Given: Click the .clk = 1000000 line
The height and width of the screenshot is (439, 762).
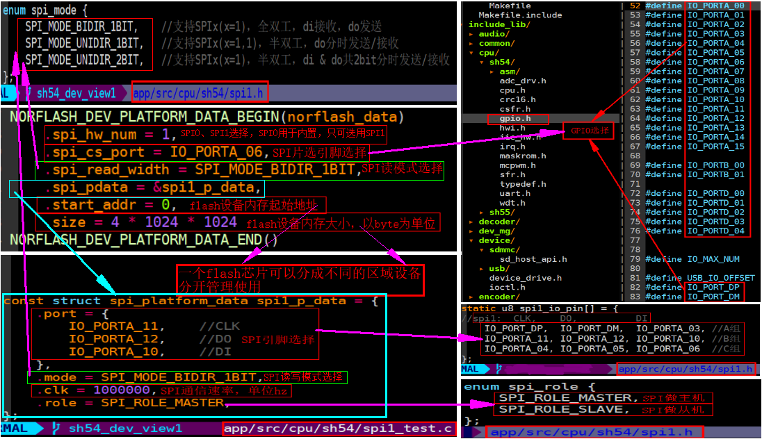Looking at the screenshot, I should pos(96,390).
